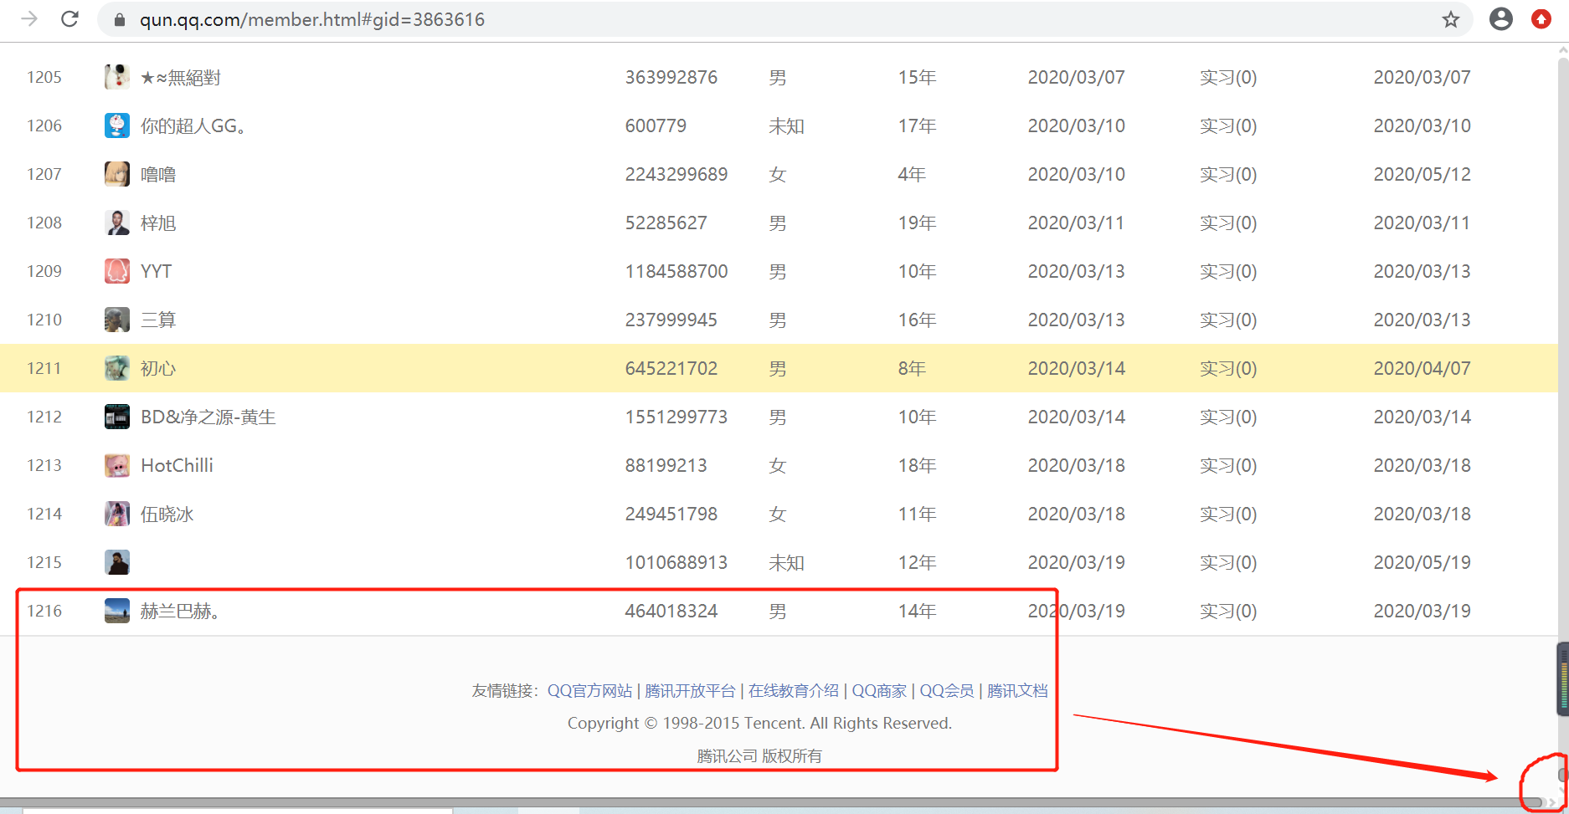Screen dimensions: 1569x814
Task: Click avatar of member YYT
Action: pos(116,271)
